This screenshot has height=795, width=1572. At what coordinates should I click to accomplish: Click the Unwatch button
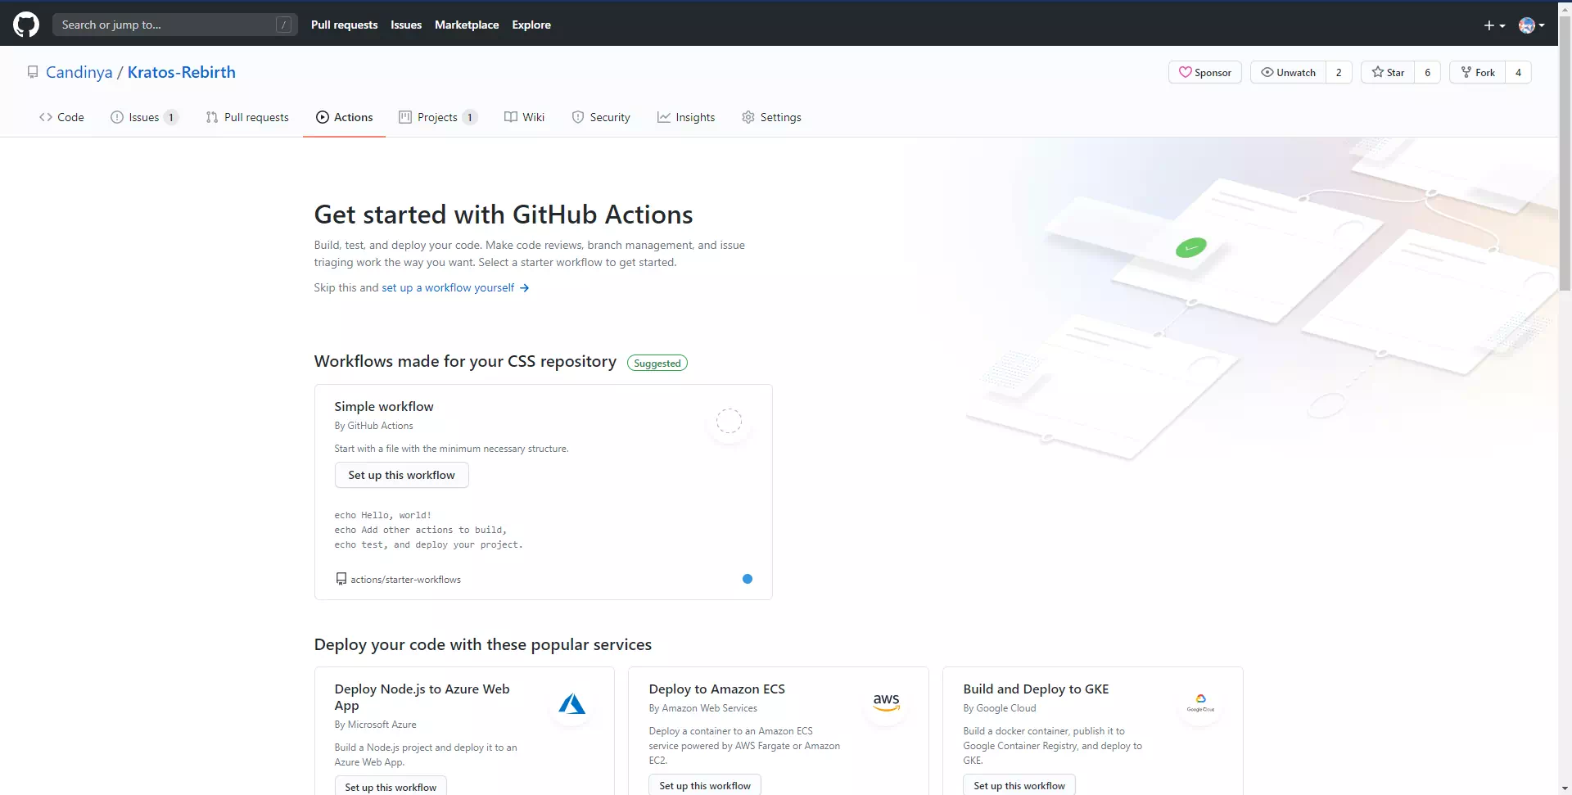tap(1288, 72)
